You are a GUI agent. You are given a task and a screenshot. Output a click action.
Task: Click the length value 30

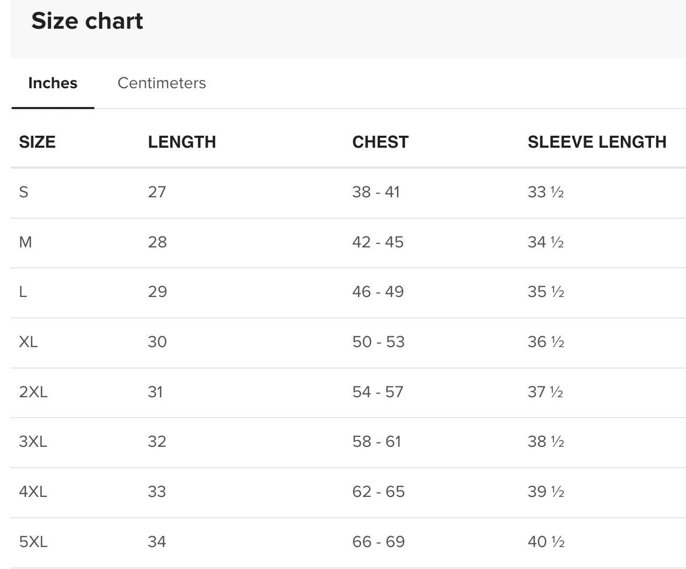pos(157,342)
